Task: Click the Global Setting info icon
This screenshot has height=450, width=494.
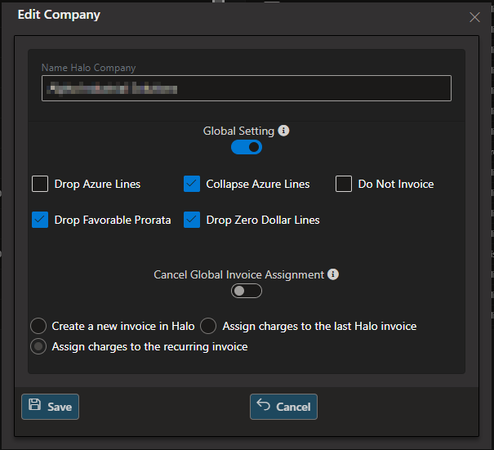Action: [283, 131]
